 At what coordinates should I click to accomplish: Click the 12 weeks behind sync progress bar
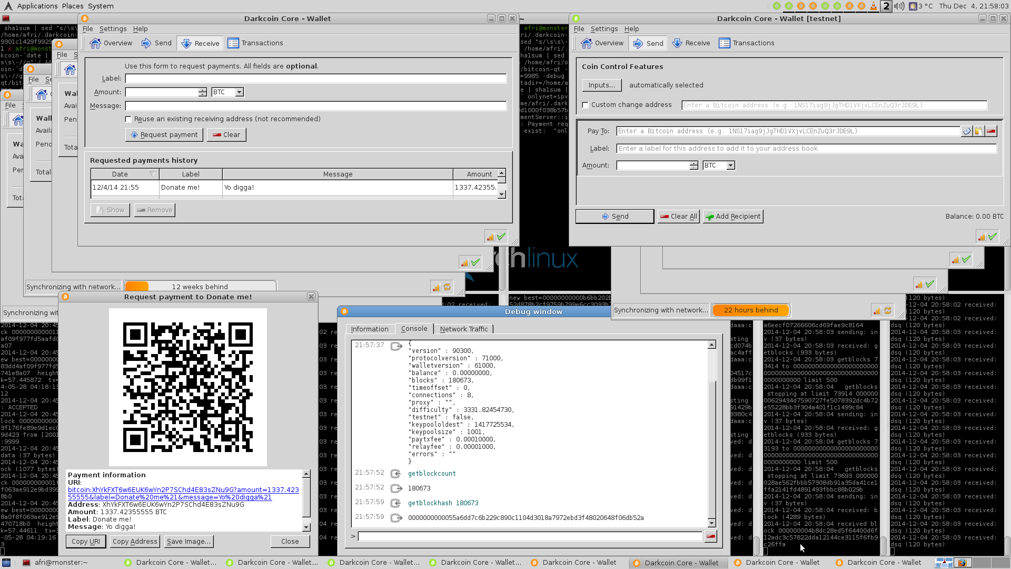click(200, 287)
